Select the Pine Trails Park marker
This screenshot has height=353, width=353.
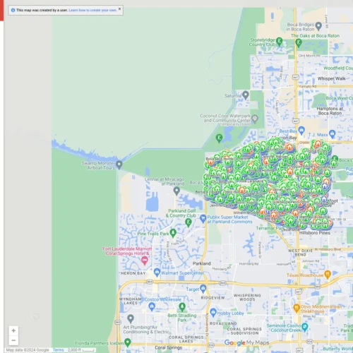tap(173, 233)
